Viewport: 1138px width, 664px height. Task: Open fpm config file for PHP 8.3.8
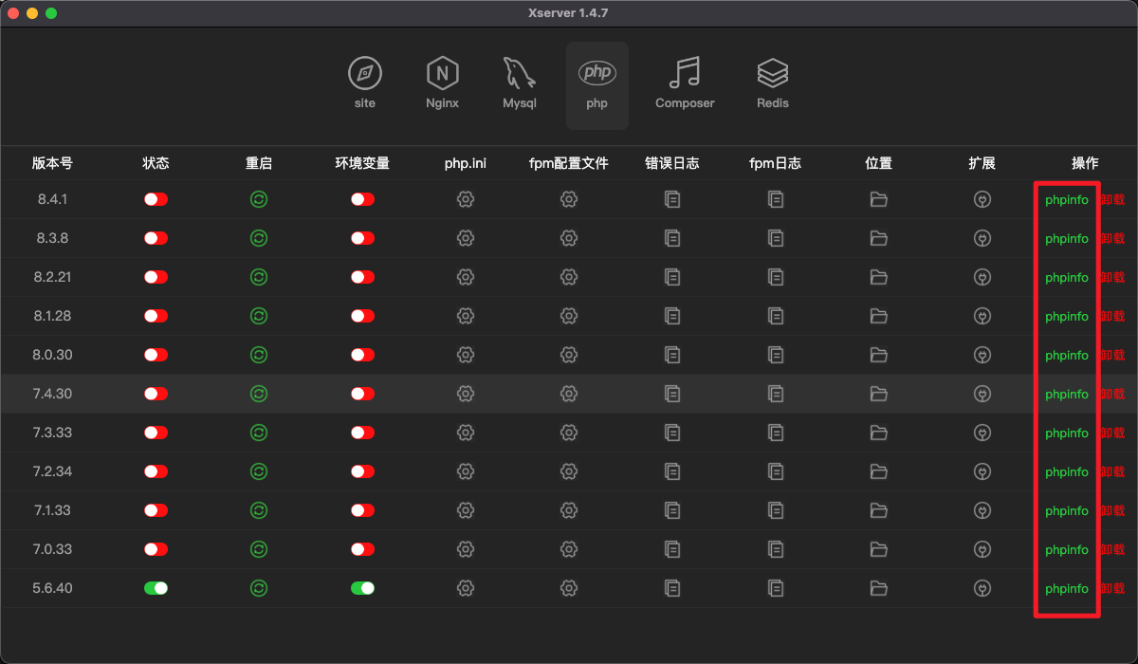[x=569, y=238]
